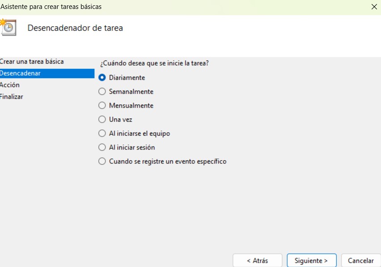The width and height of the screenshot is (381, 267).
Task: Click the Siguiente button to continue
Action: coord(311,260)
